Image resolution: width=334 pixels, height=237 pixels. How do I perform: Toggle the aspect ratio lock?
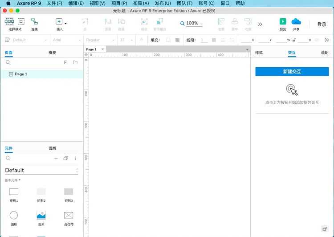pyautogui.click(x=294, y=40)
